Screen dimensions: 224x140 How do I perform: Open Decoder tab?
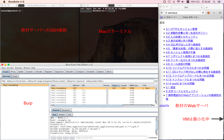point(70,72)
